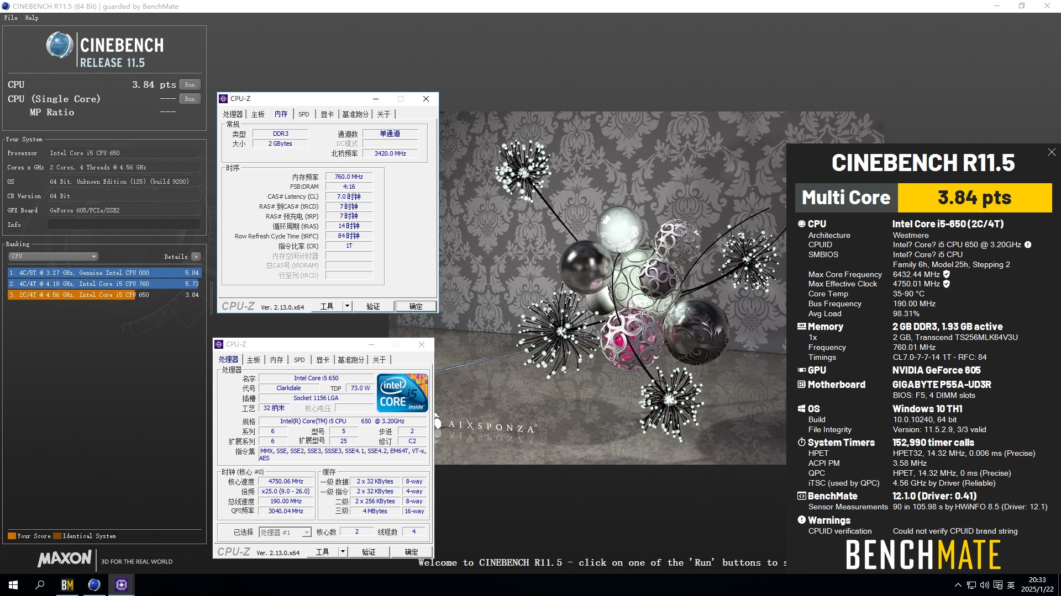Open the Help menu in Cinebench

pos(31,18)
